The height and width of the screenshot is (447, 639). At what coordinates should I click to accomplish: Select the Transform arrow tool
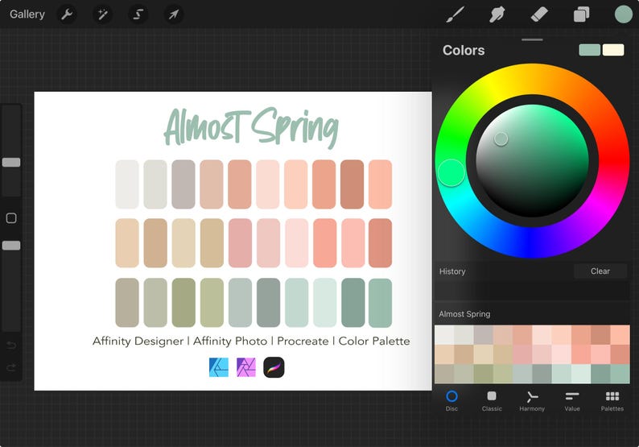(x=174, y=14)
